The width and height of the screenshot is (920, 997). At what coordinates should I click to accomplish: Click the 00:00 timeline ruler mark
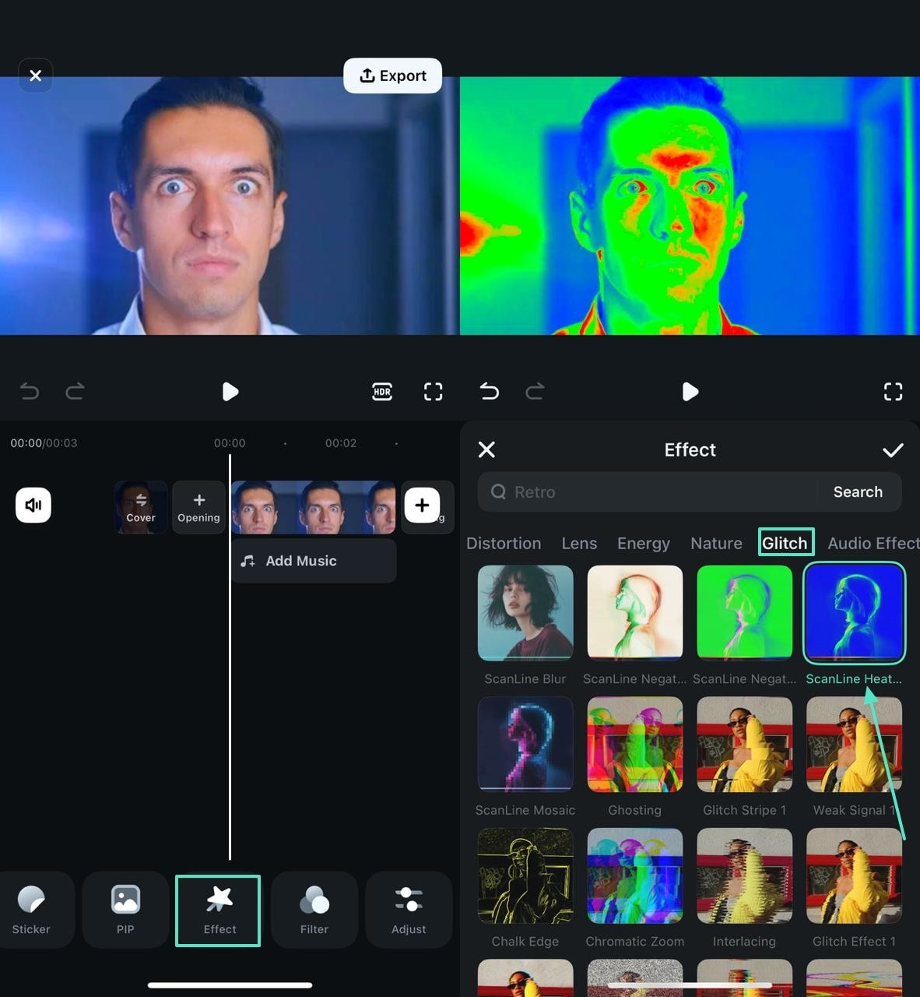[230, 442]
